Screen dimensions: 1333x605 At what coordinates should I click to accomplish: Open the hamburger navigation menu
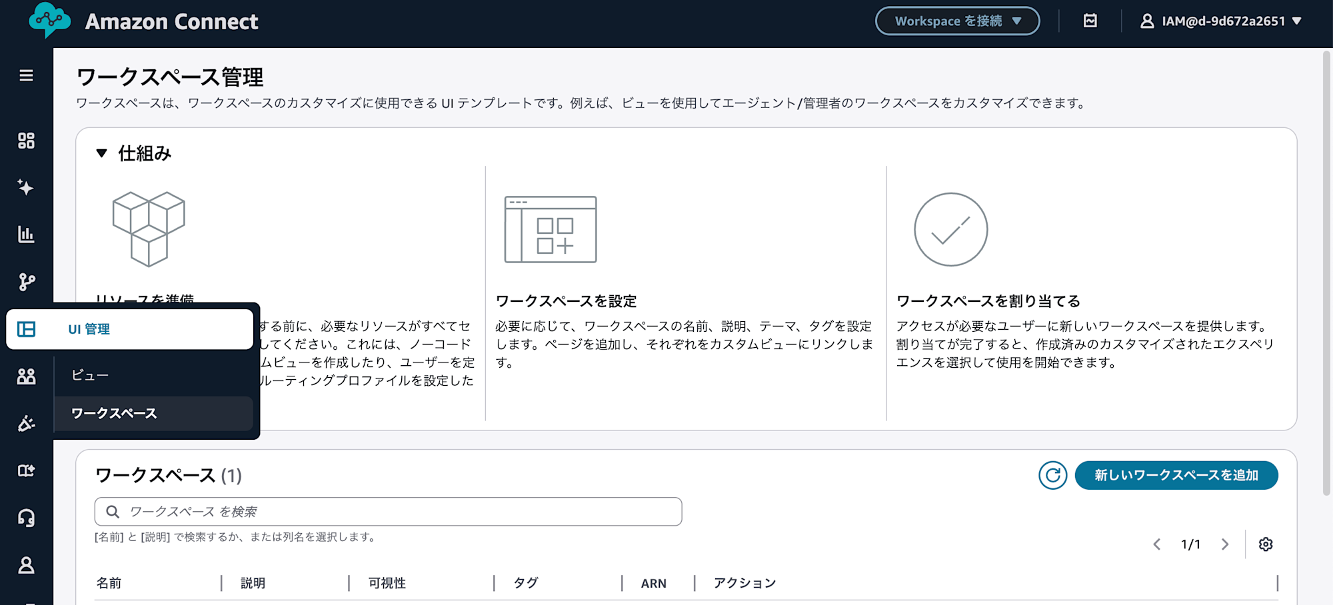point(26,75)
